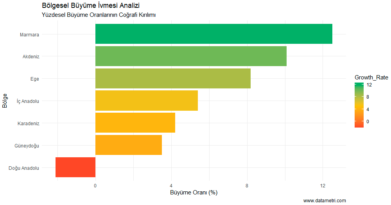The image size is (391, 205).
Task: Select the Karadeniz bar
Action: point(135,123)
